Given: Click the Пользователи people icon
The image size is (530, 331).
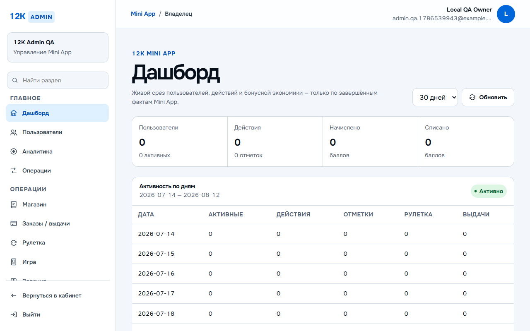Looking at the screenshot, I should (14, 132).
